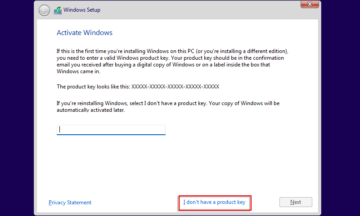Image resolution: width=360 pixels, height=216 pixels.
Task: Select "I don't have a product key"
Action: [x=214, y=203]
